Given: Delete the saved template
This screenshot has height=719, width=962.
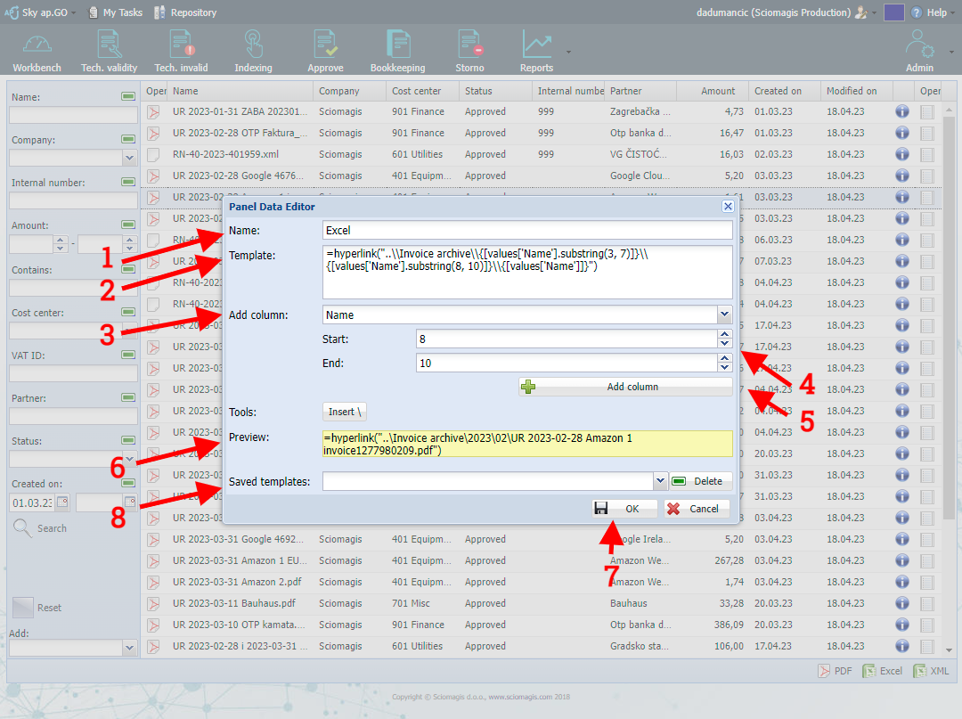Looking at the screenshot, I should tap(701, 481).
